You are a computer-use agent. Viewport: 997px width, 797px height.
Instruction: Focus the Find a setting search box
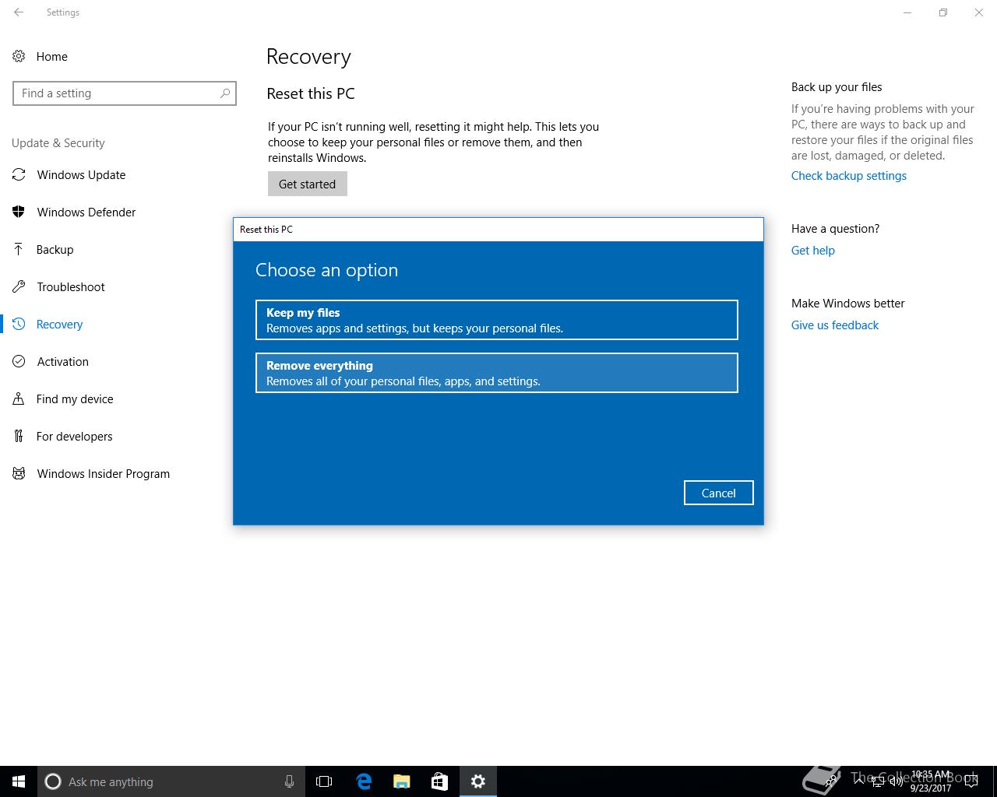tap(125, 93)
